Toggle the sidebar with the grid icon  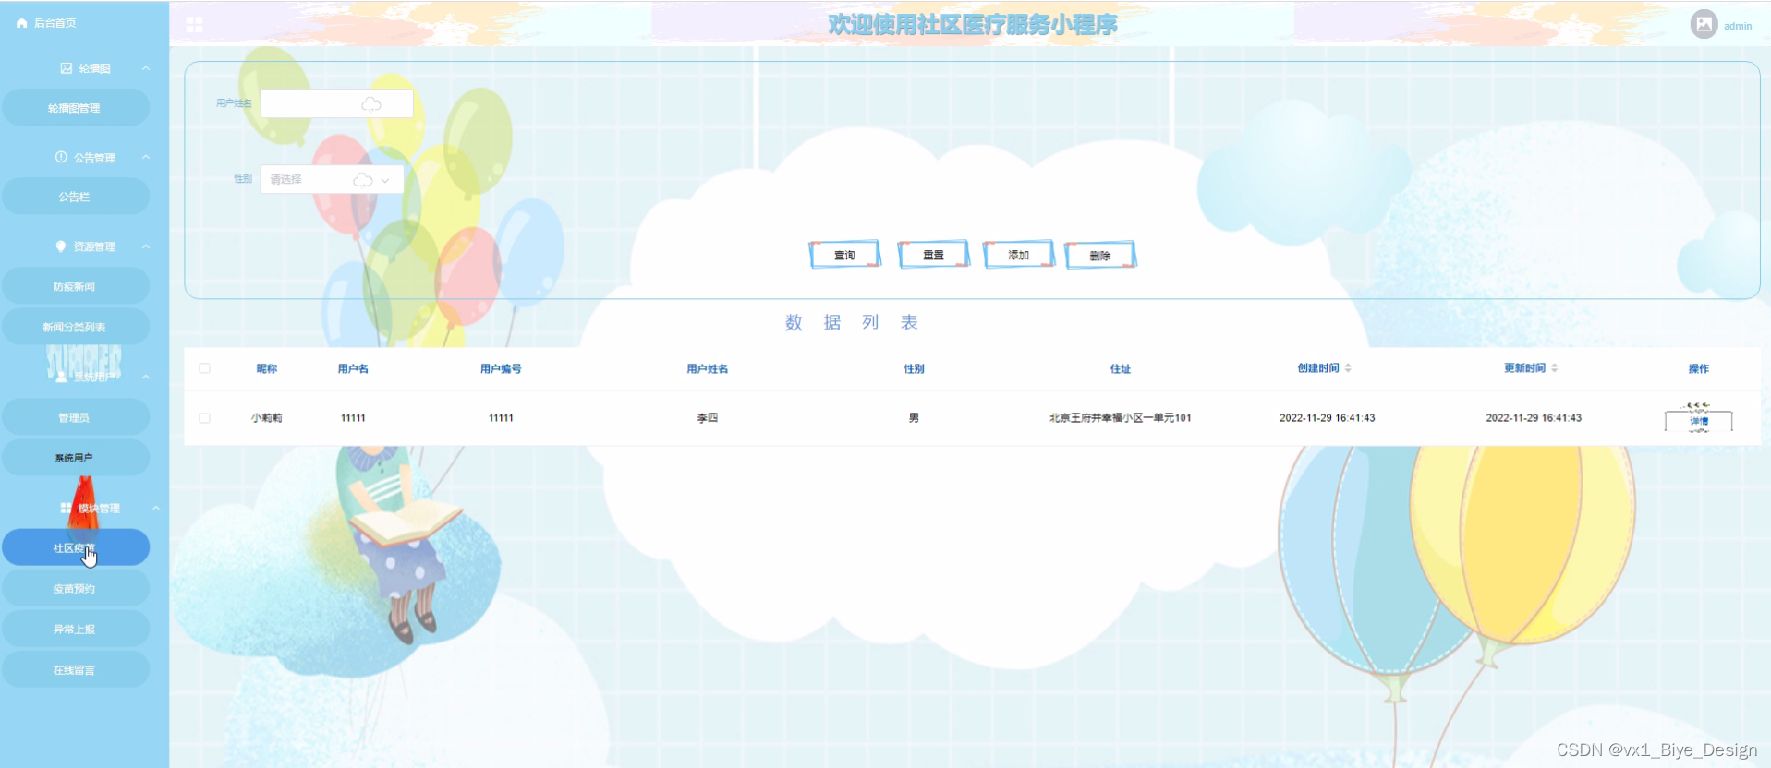[194, 25]
